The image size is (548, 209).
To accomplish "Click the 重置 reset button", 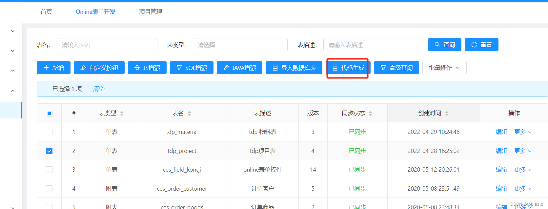I will click(x=481, y=45).
